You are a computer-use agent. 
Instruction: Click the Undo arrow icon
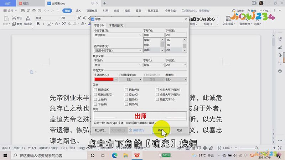tap(45, 11)
